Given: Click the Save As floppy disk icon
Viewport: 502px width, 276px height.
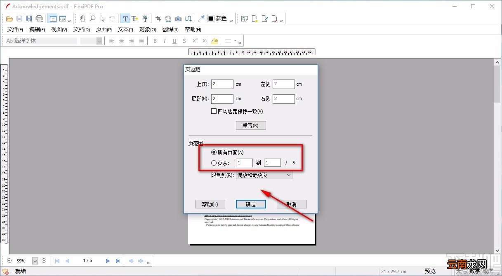Looking at the screenshot, I should click(x=29, y=19).
